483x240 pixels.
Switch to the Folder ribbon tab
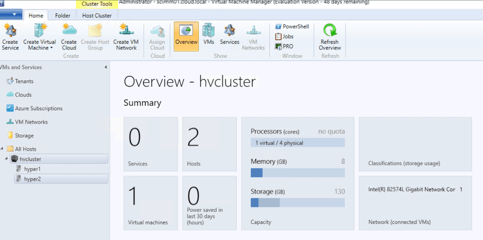[63, 16]
